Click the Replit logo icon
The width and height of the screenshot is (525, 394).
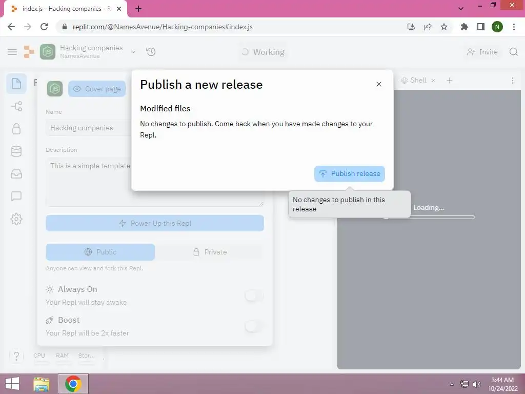pos(29,52)
